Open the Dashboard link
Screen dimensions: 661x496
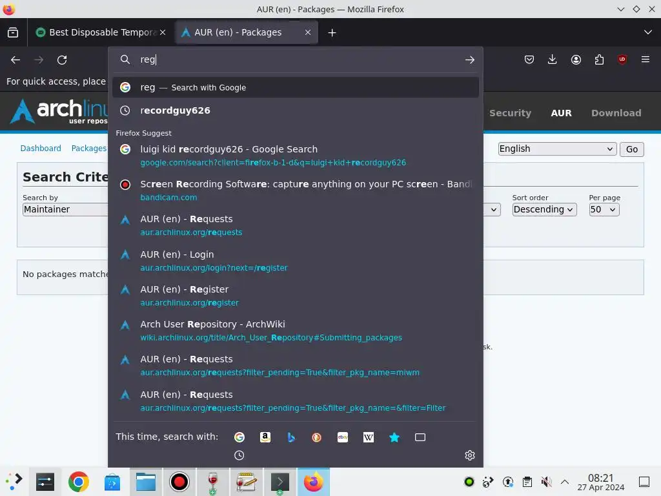[x=41, y=149]
